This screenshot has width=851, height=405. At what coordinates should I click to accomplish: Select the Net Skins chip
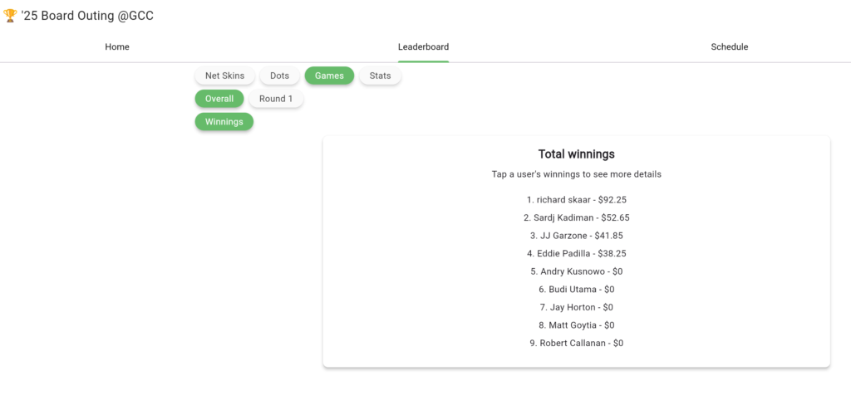(224, 76)
